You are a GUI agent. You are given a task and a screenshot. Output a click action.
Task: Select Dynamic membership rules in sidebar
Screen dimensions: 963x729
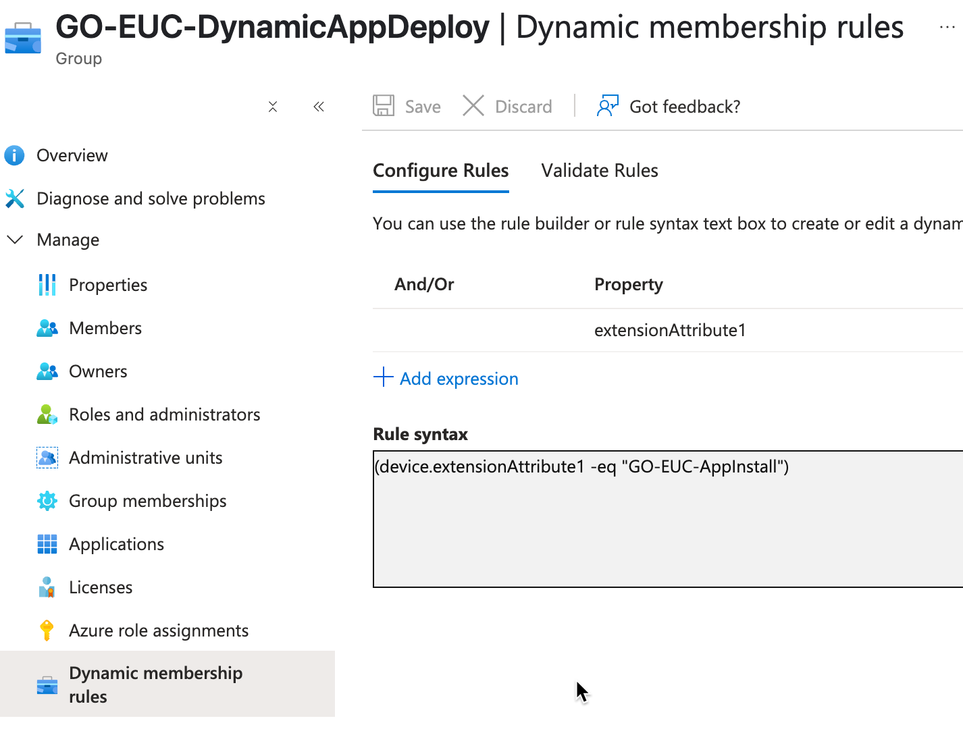click(x=167, y=684)
